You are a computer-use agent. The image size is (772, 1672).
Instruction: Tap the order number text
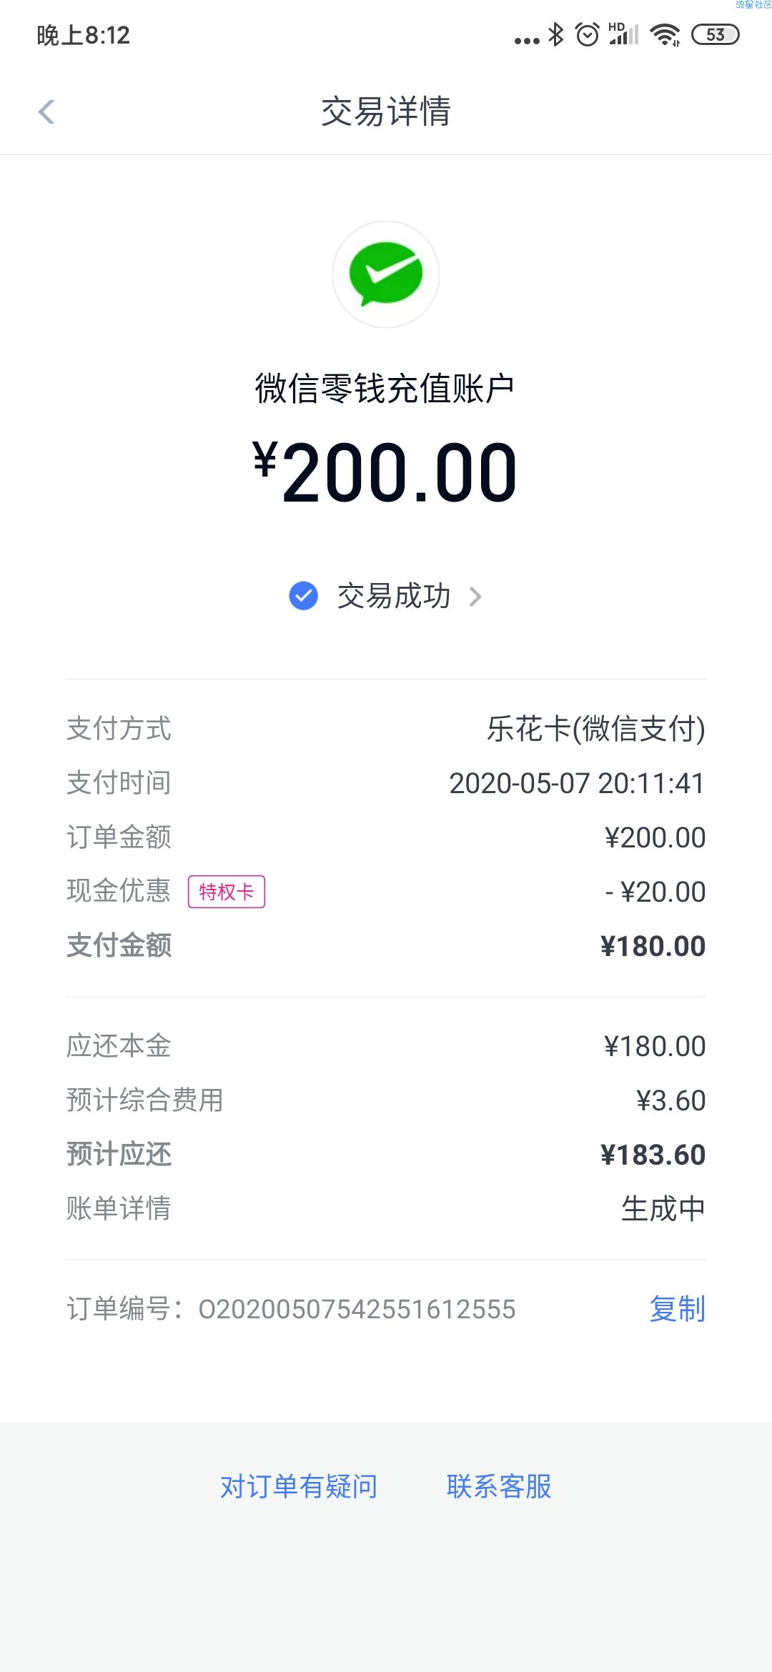[x=357, y=1309]
